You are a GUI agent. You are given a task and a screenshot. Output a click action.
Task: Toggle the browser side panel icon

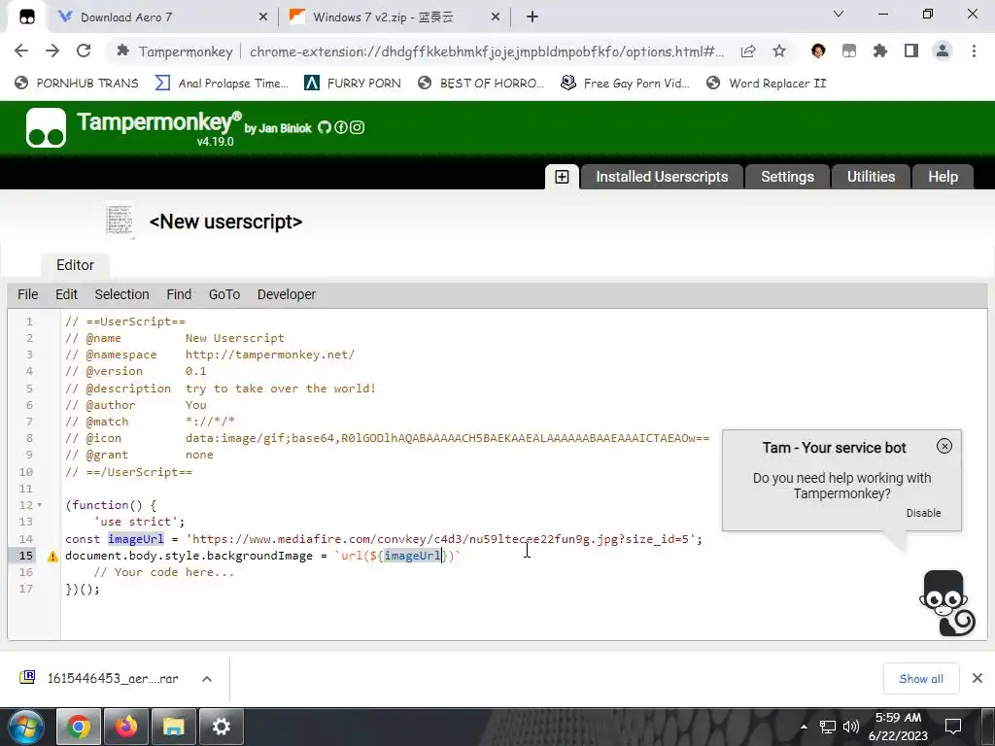(x=911, y=51)
